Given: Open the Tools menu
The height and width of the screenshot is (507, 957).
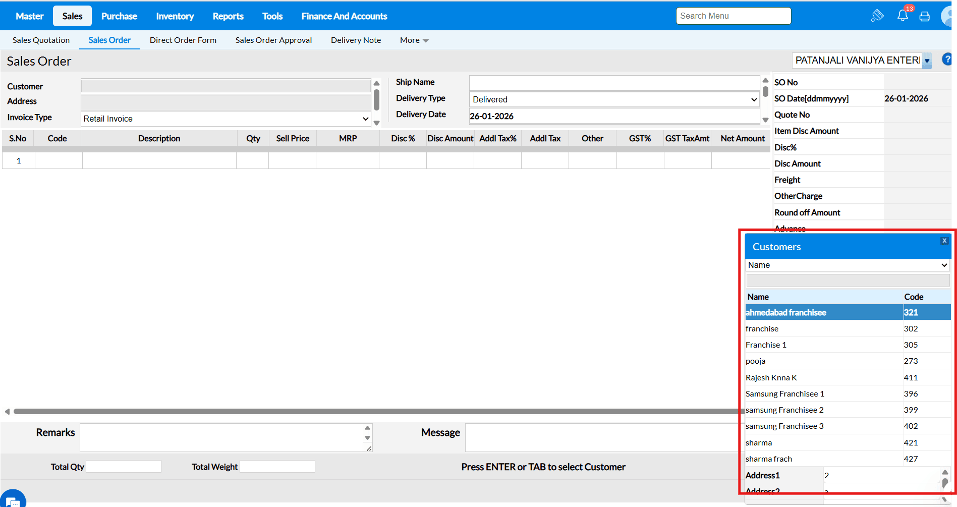Looking at the screenshot, I should point(272,16).
